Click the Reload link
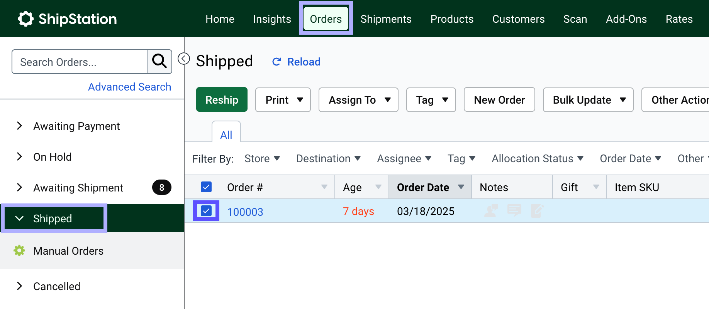Viewport: 709px width, 309px height. [x=296, y=62]
